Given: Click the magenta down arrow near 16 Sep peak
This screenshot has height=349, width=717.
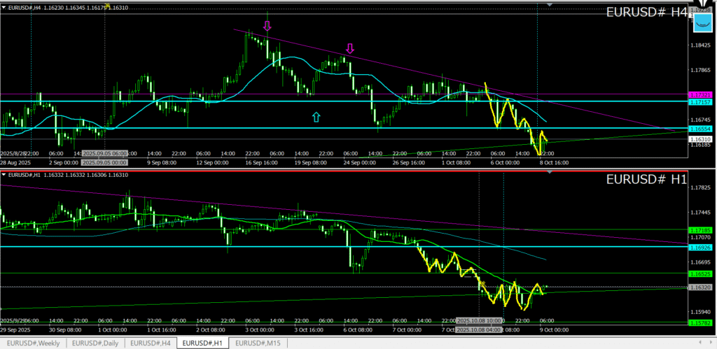Looking at the screenshot, I should pyautogui.click(x=267, y=27).
